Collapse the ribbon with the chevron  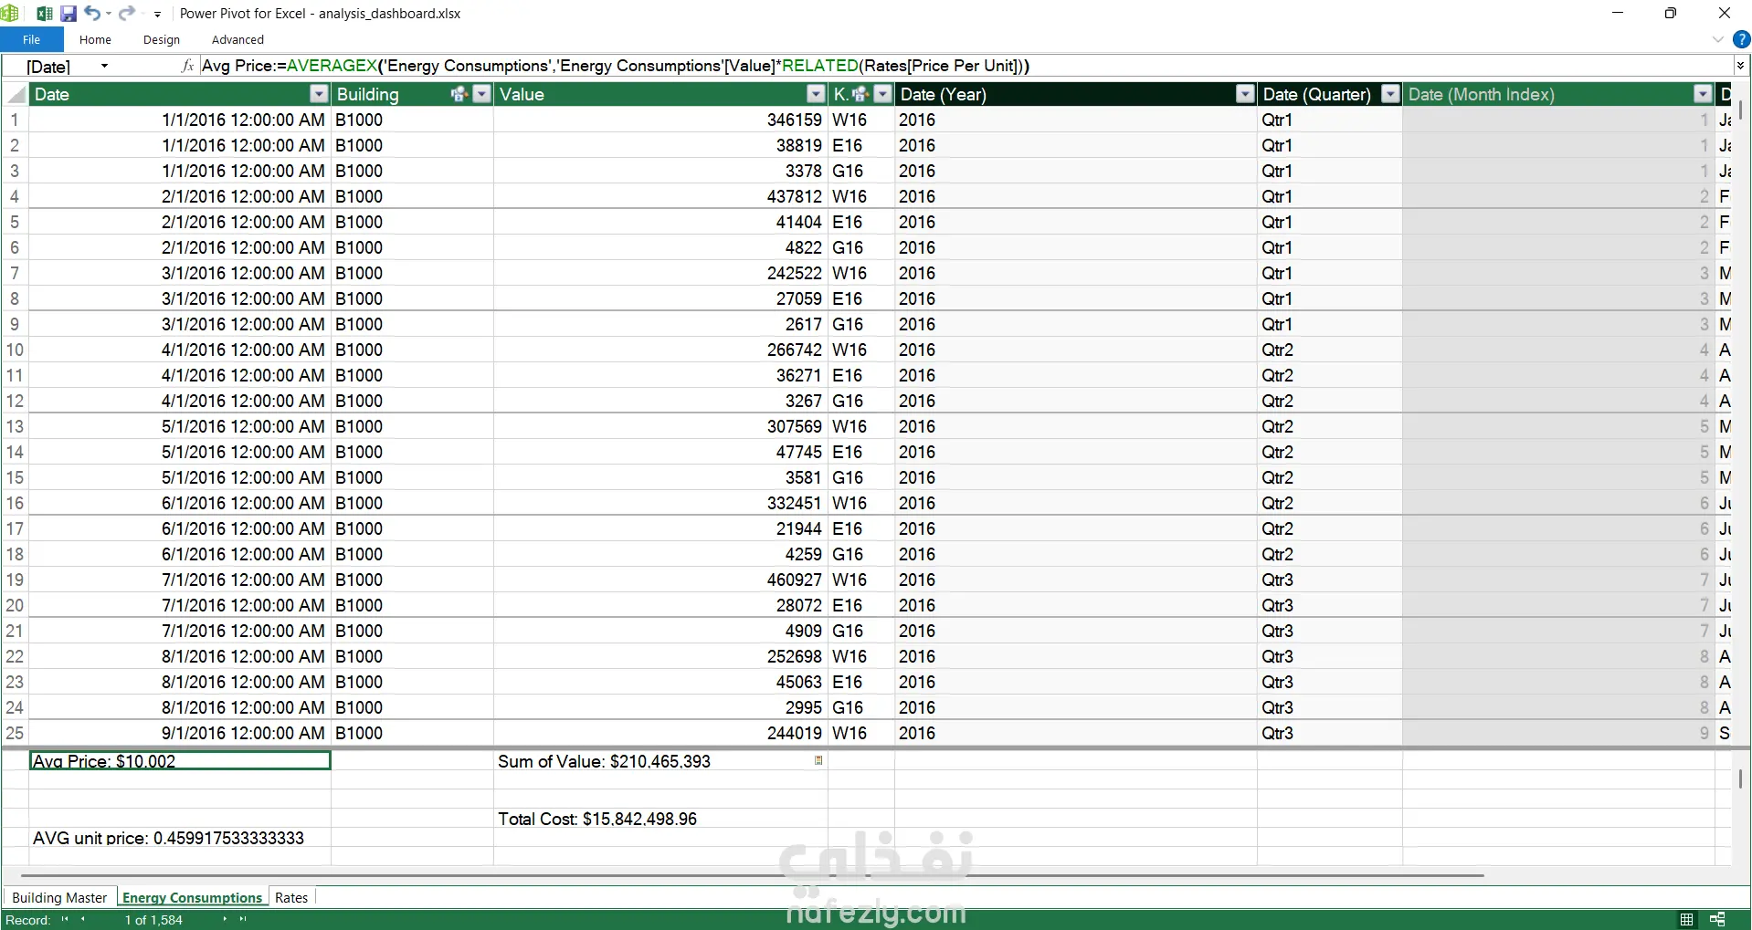click(x=1717, y=40)
